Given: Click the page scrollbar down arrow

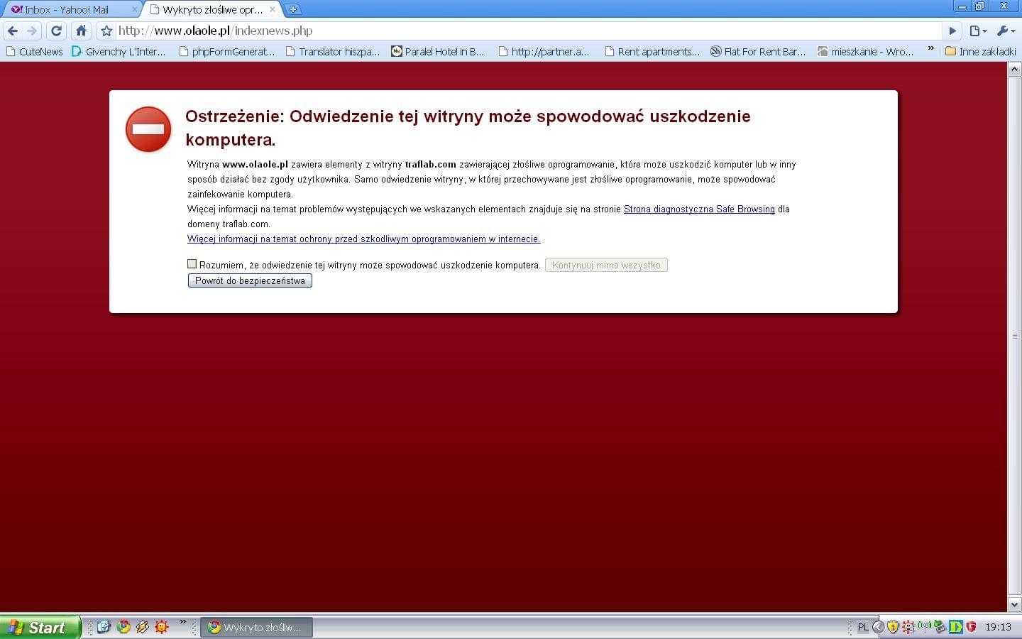Looking at the screenshot, I should (1014, 604).
